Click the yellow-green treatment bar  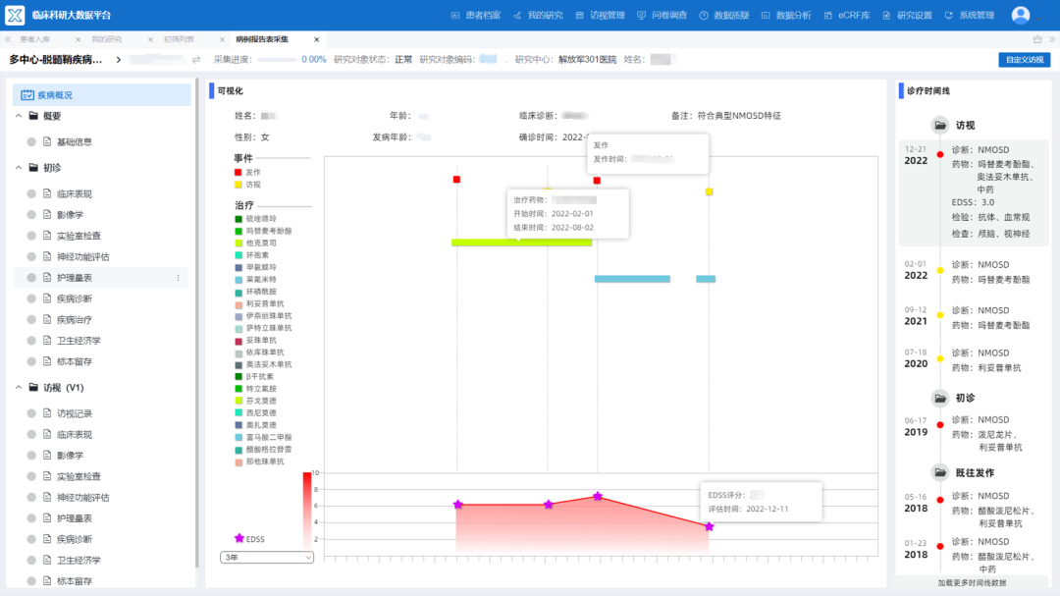tap(521, 243)
